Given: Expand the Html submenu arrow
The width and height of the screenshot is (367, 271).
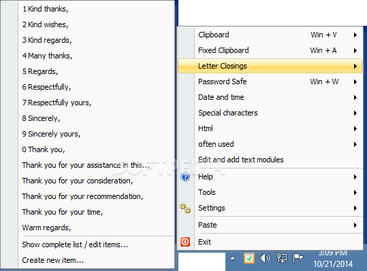Looking at the screenshot, I should (355, 128).
